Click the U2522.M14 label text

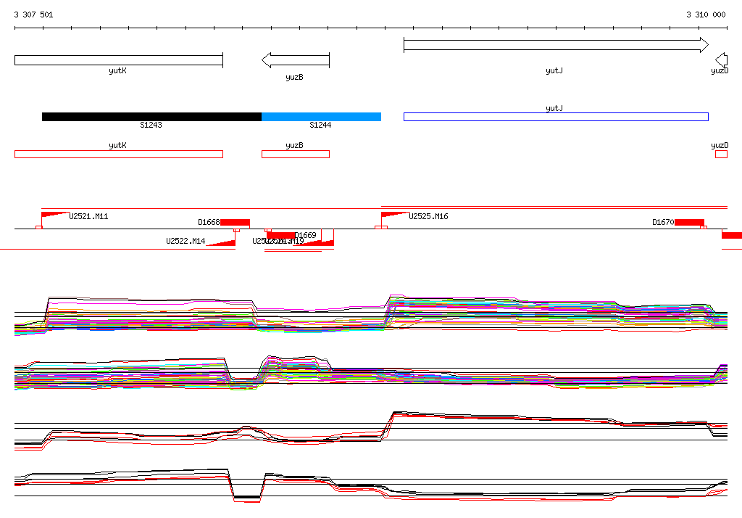[x=185, y=242]
